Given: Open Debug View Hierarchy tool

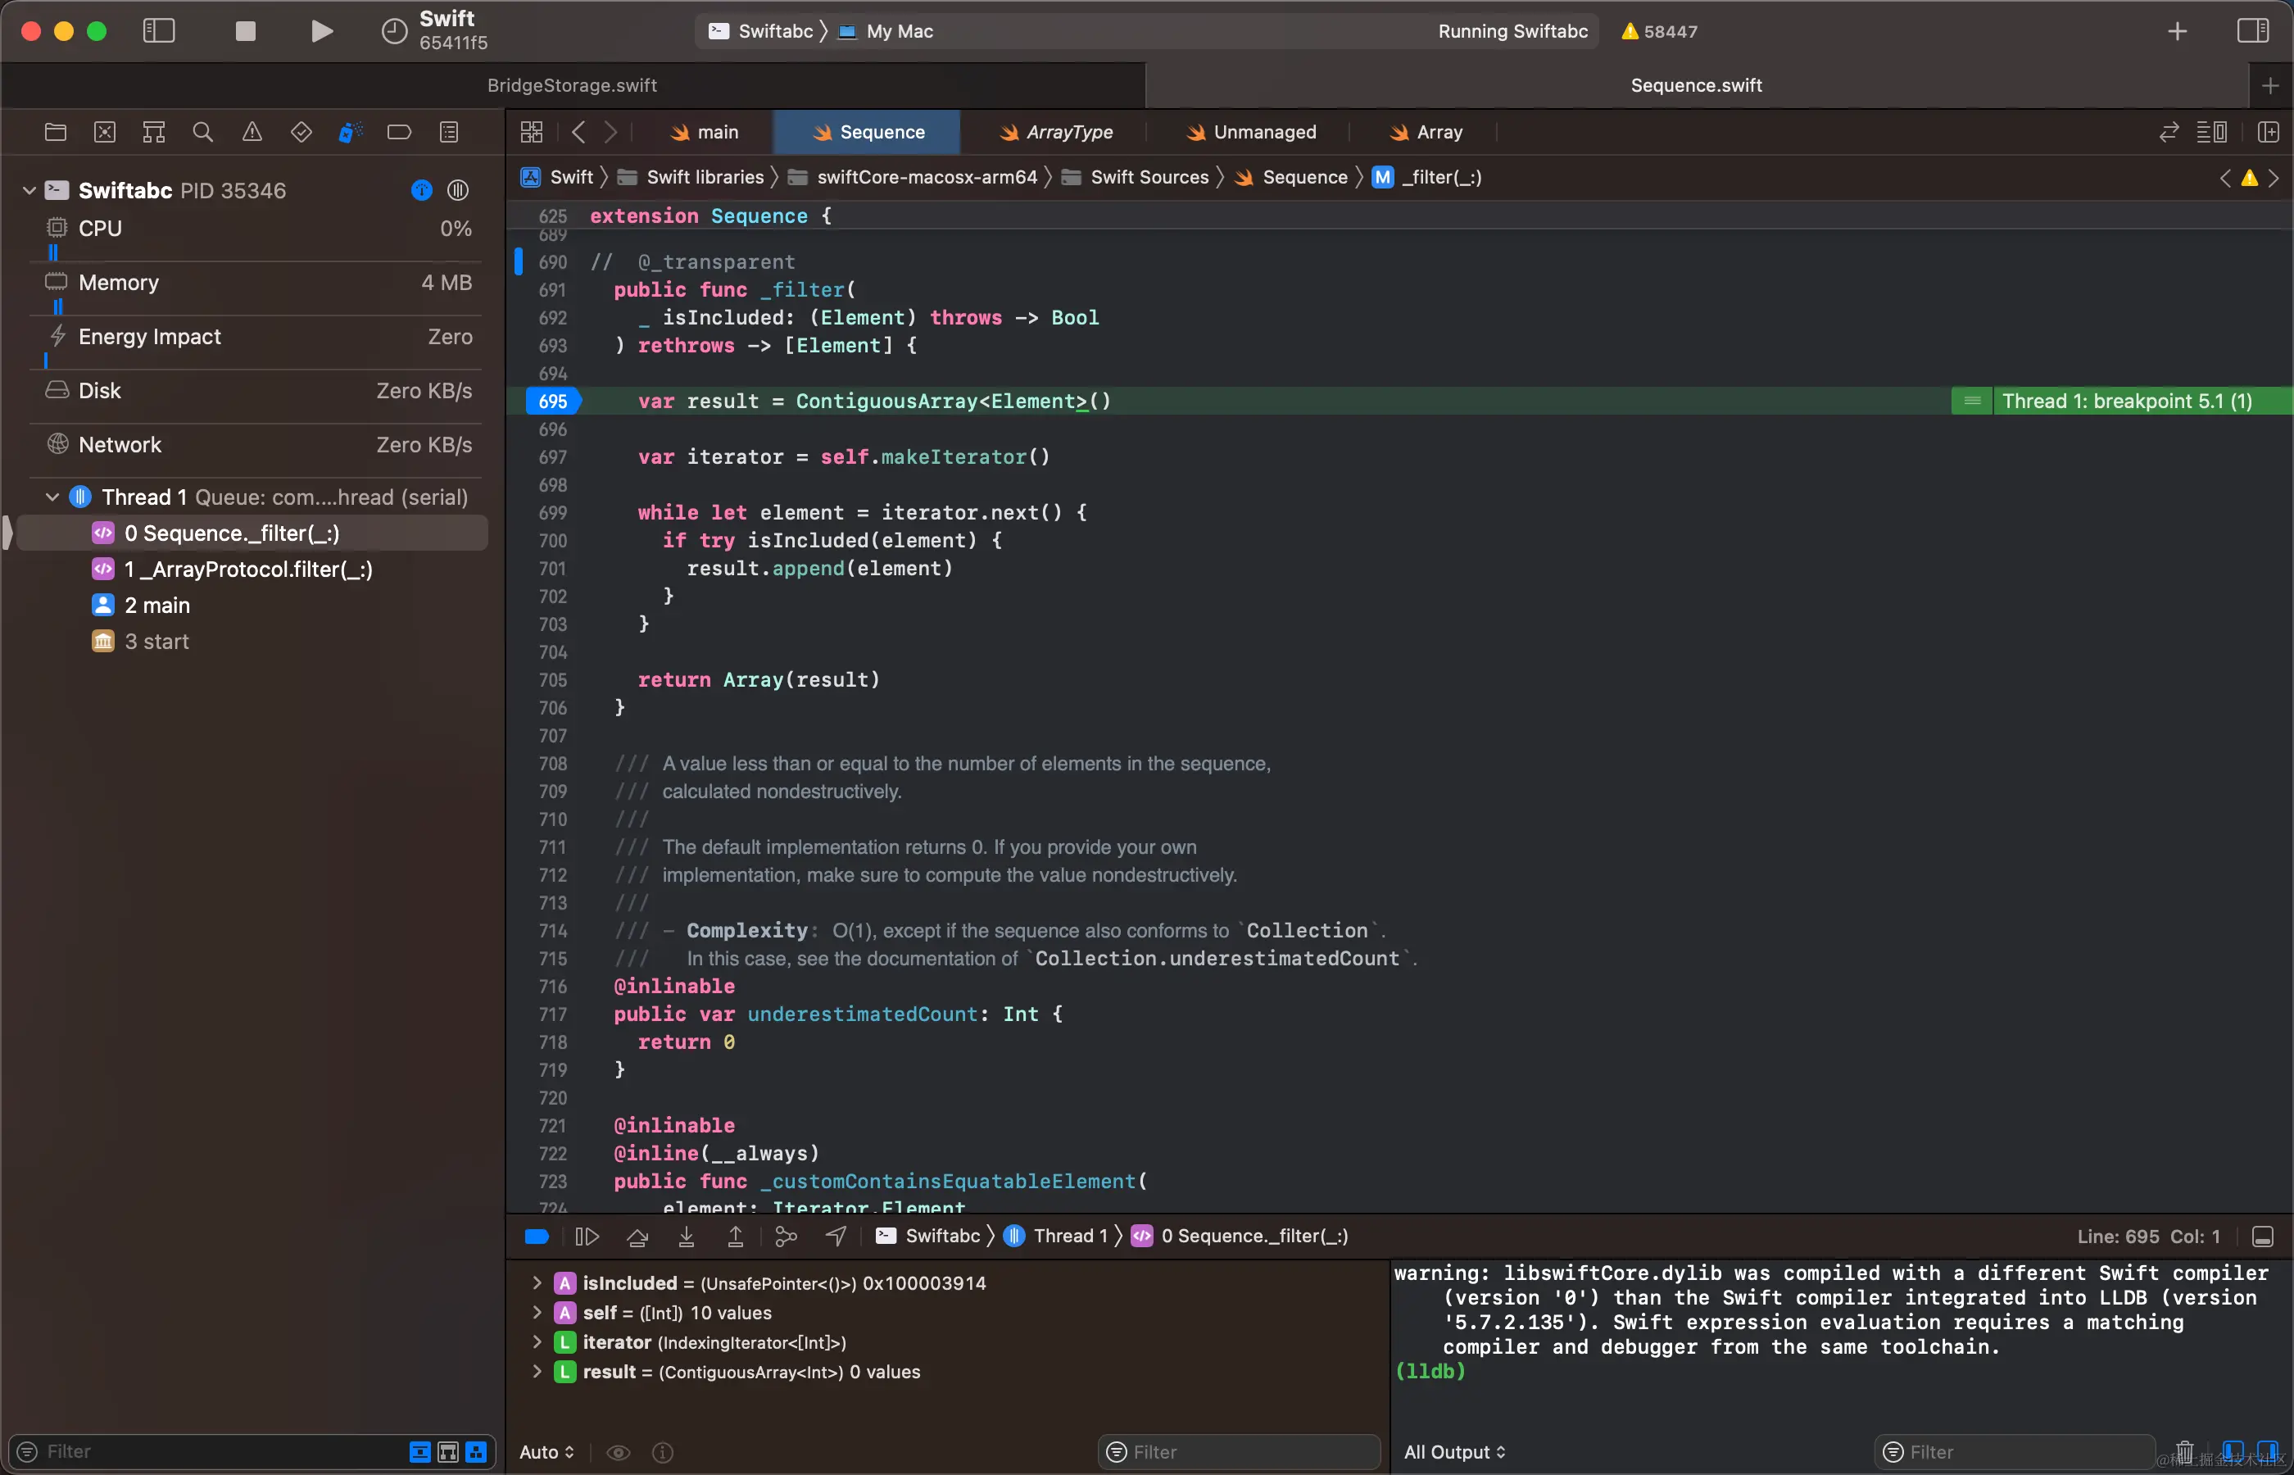Looking at the screenshot, I should click(786, 1237).
